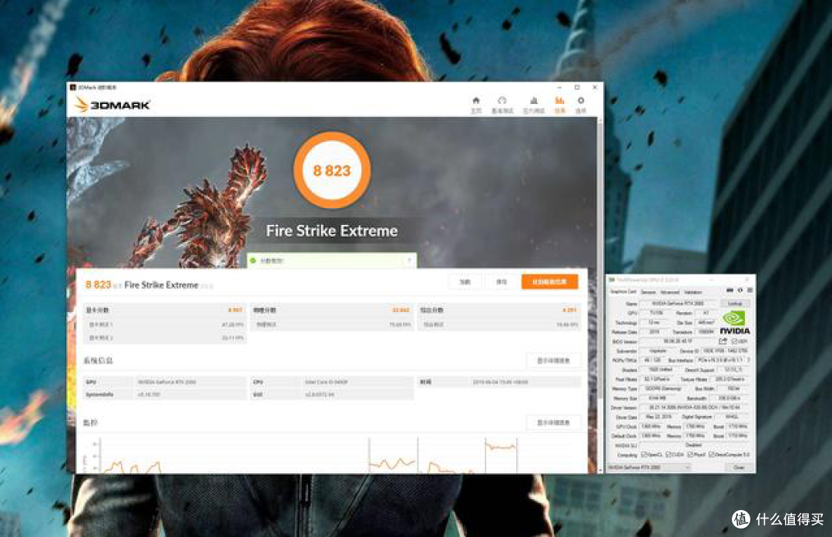Show details for monitoring section
This screenshot has height=537, width=832.
click(x=553, y=422)
